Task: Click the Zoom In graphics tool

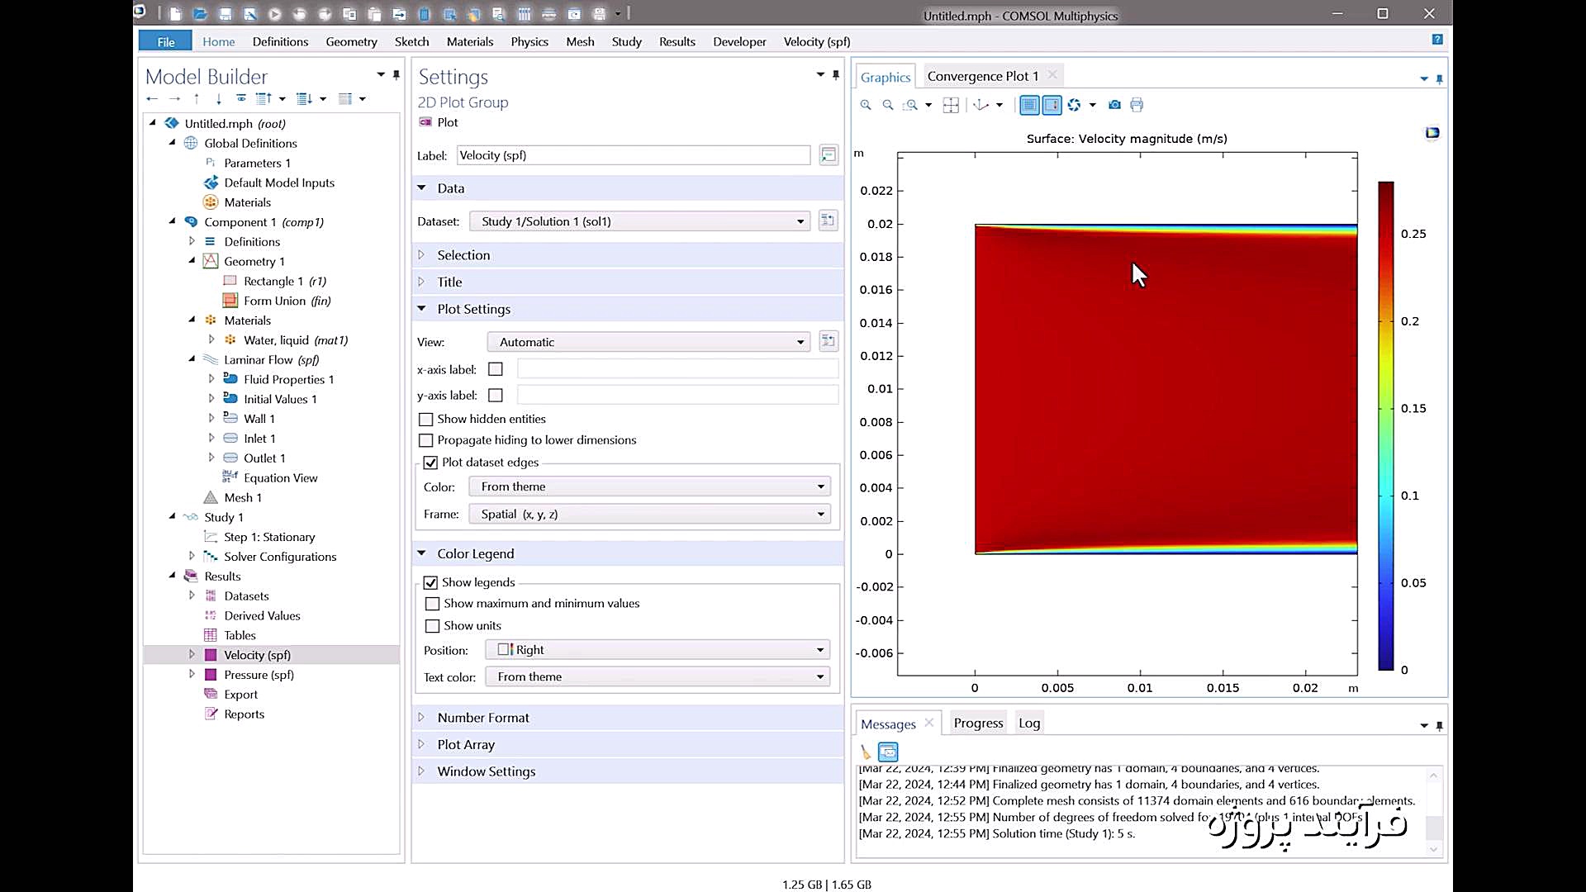Action: (x=866, y=105)
